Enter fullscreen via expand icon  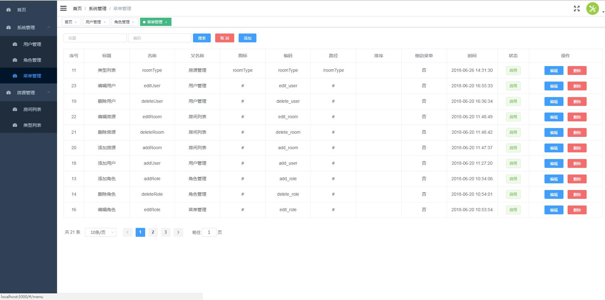pyautogui.click(x=577, y=9)
